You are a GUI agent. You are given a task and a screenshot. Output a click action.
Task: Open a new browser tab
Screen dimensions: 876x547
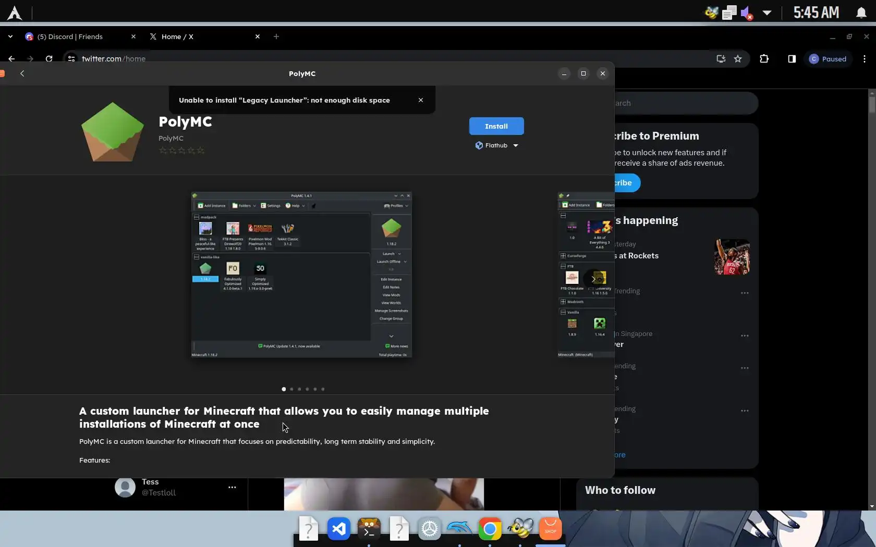coord(276,36)
